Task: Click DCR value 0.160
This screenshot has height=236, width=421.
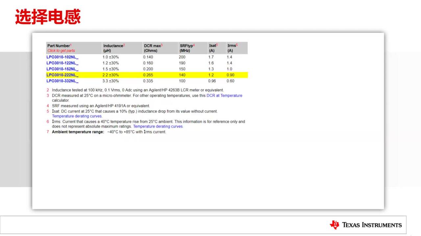Action: (148, 63)
